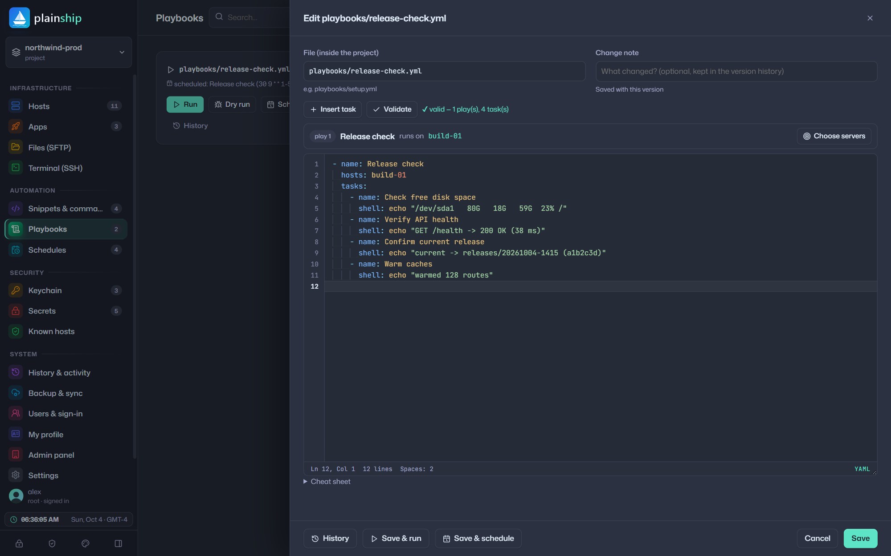Open the theme palette icon
Viewport: 891px width, 556px height.
[86, 544]
